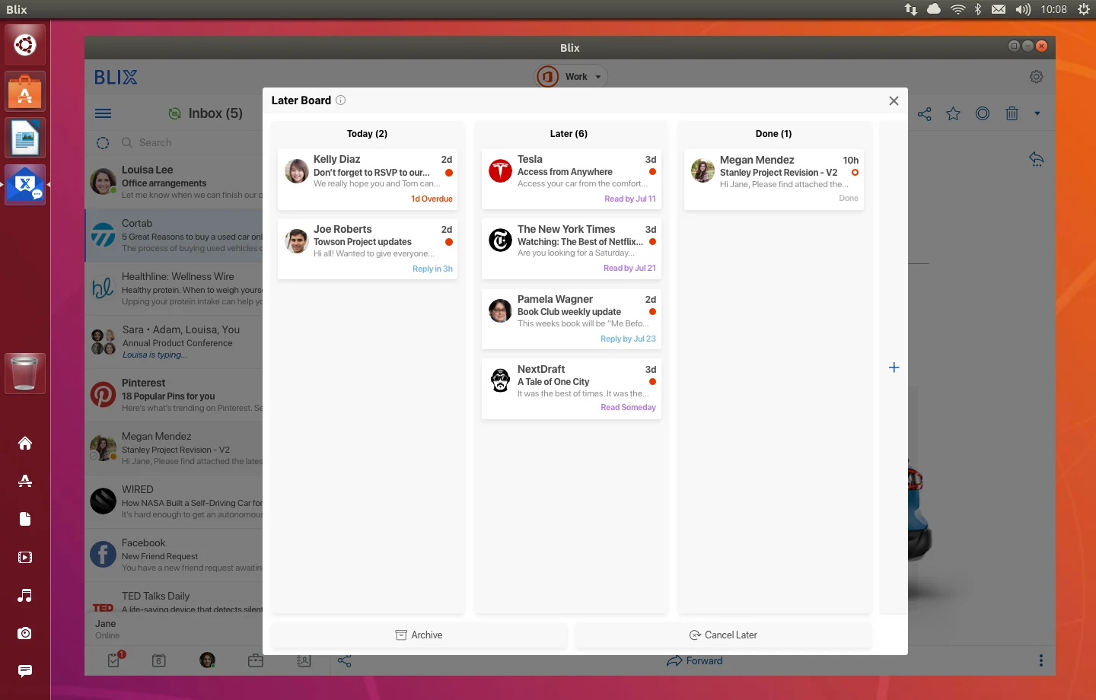Open the hamburger menu beside Inbox

tap(104, 113)
